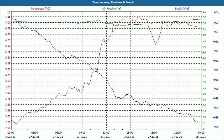
Task: Select the blue 'Druck [hPa]' legend label
Action: pos(182,9)
